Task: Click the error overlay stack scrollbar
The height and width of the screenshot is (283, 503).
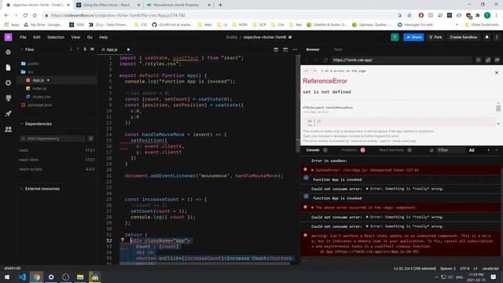Action: (x=498, y=108)
